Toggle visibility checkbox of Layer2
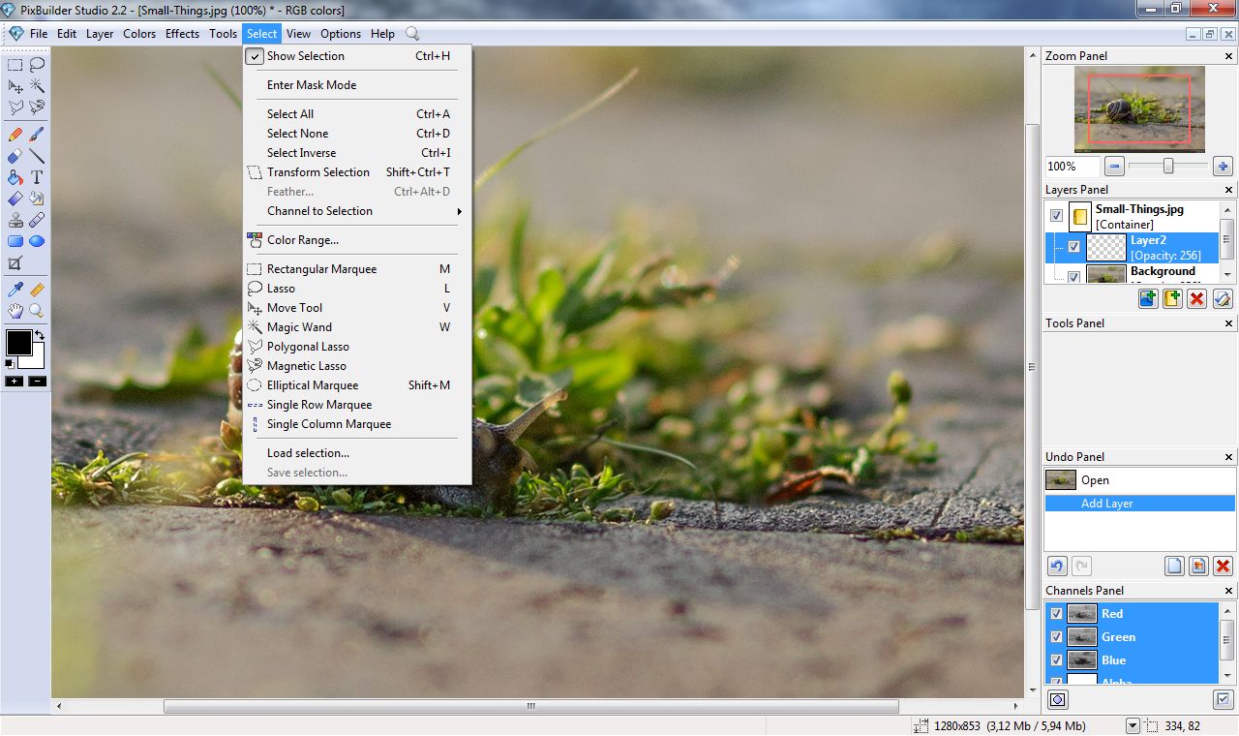1239x736 pixels. [x=1074, y=247]
